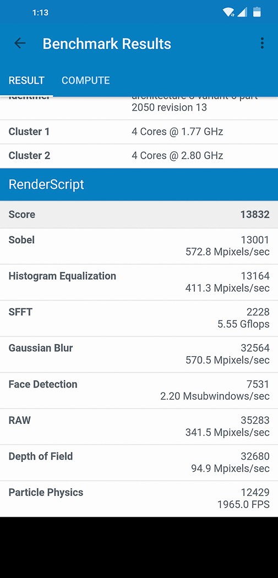Tap the RenderScript section header
Screen dimensions: 278x578
click(139, 184)
